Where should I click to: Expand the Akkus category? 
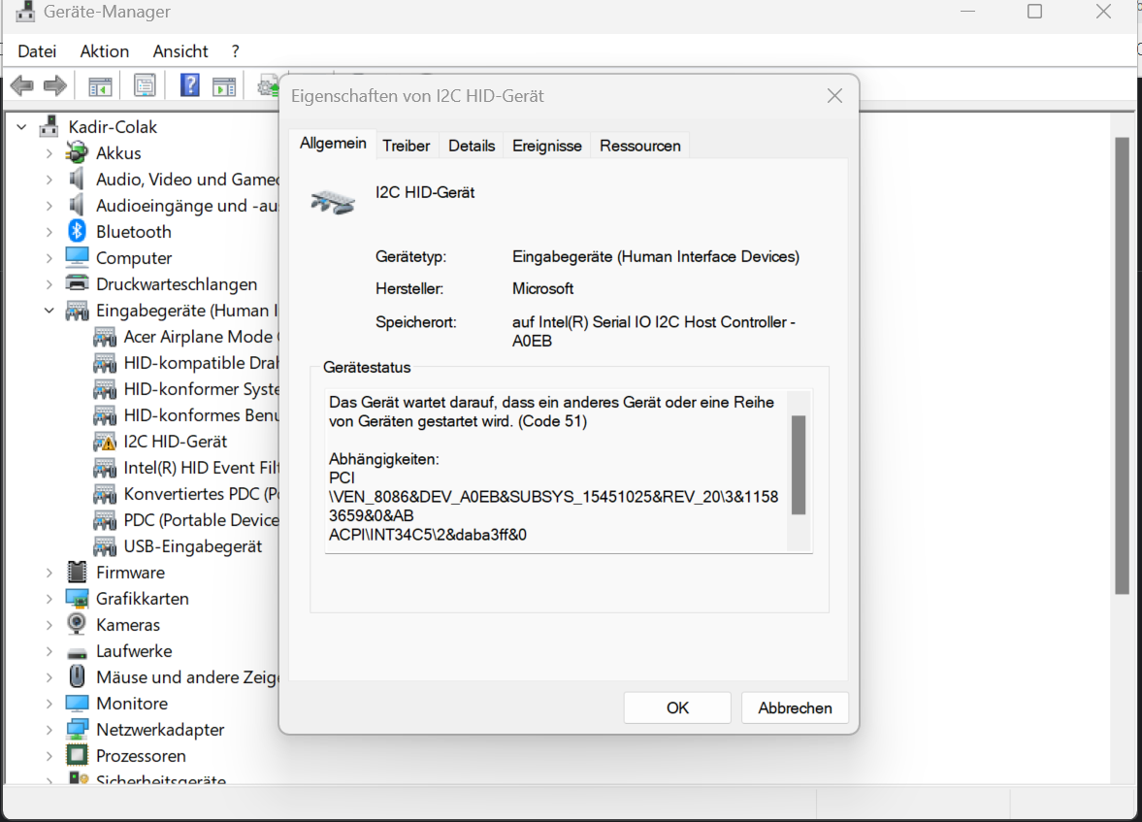click(x=49, y=153)
